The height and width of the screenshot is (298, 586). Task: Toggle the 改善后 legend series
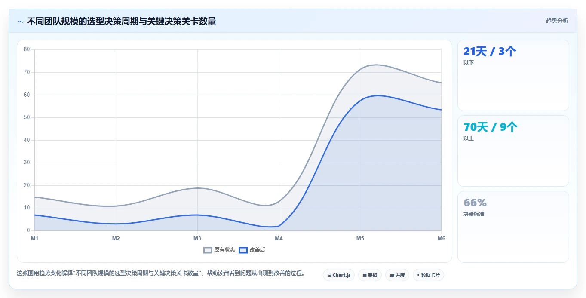252,250
